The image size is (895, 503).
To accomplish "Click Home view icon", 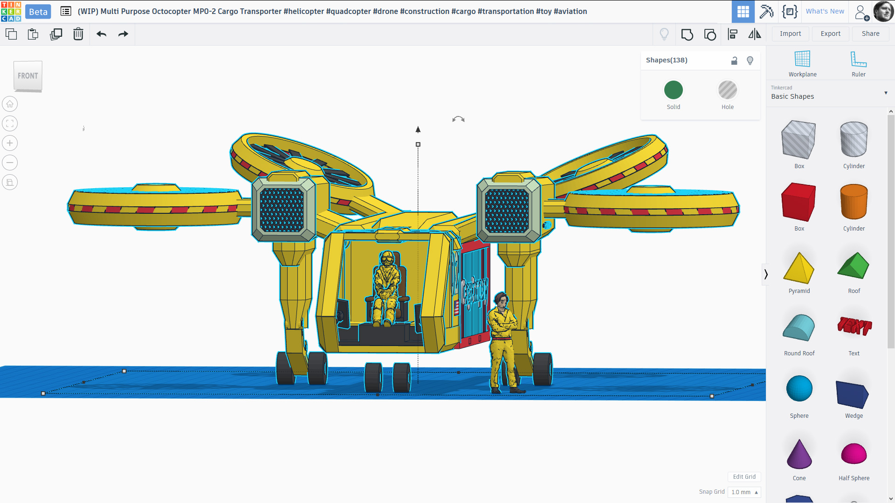I will click(x=10, y=104).
